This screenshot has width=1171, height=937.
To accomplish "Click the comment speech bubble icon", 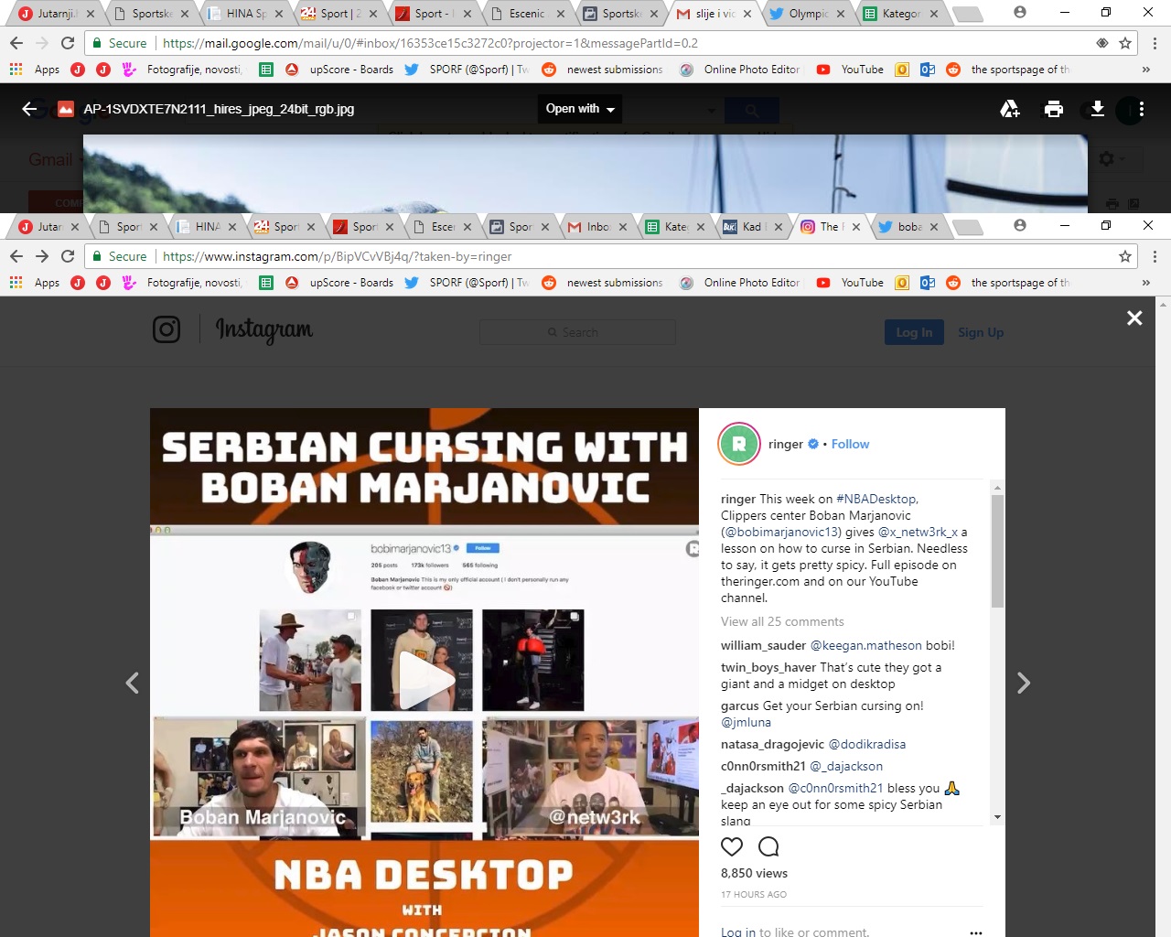I will coord(768,846).
